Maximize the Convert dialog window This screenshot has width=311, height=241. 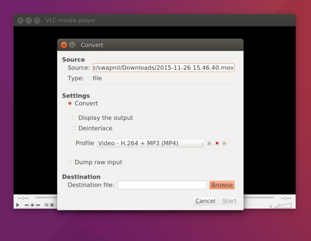pos(72,45)
